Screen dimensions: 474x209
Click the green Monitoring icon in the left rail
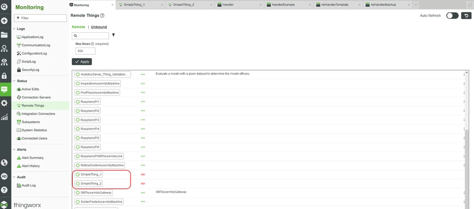4,89
